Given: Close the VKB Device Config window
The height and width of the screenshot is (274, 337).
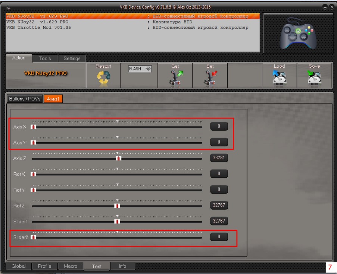Looking at the screenshot, I should coord(332,7).
